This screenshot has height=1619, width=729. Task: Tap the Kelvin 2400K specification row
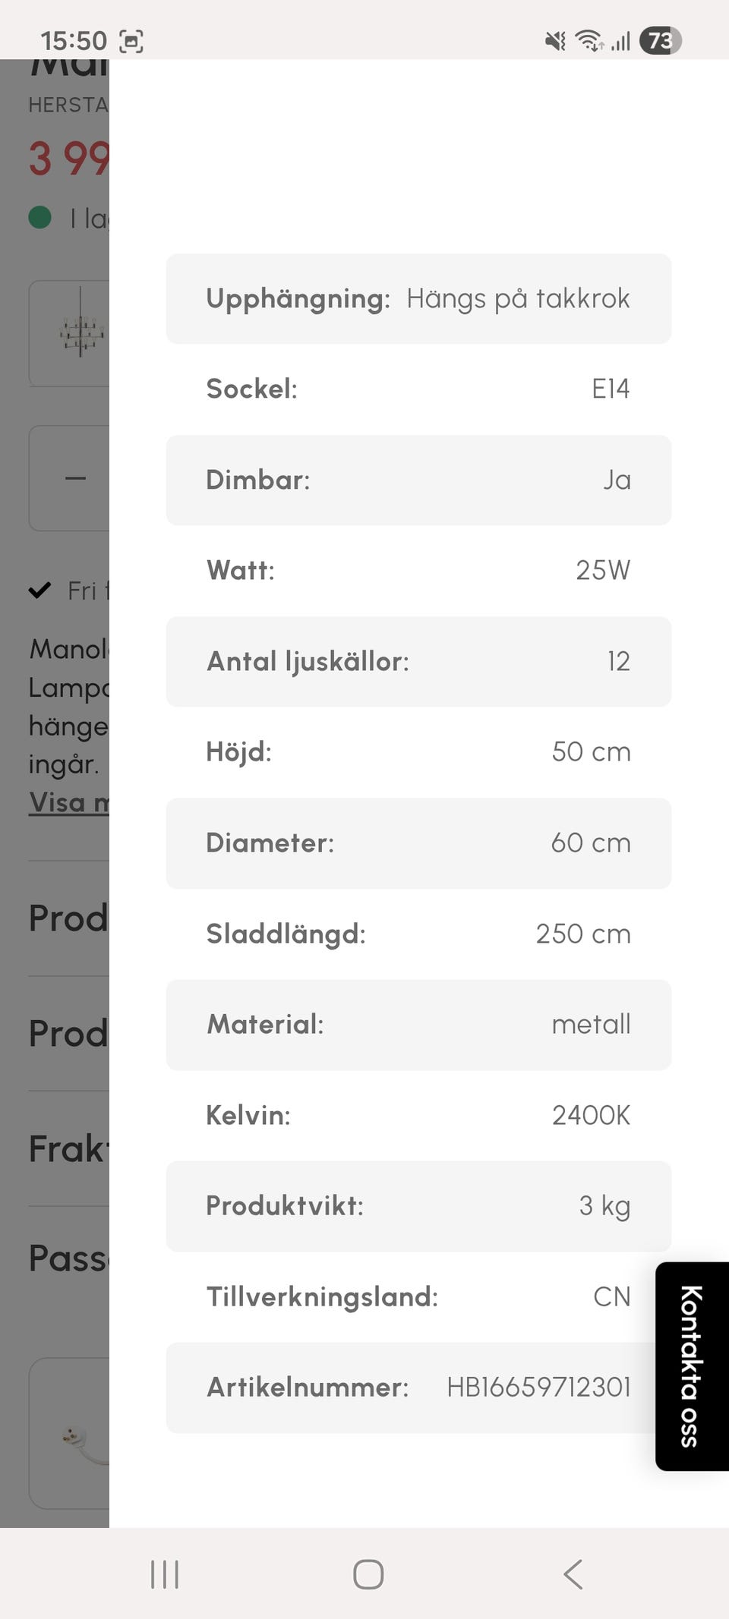pos(418,1115)
